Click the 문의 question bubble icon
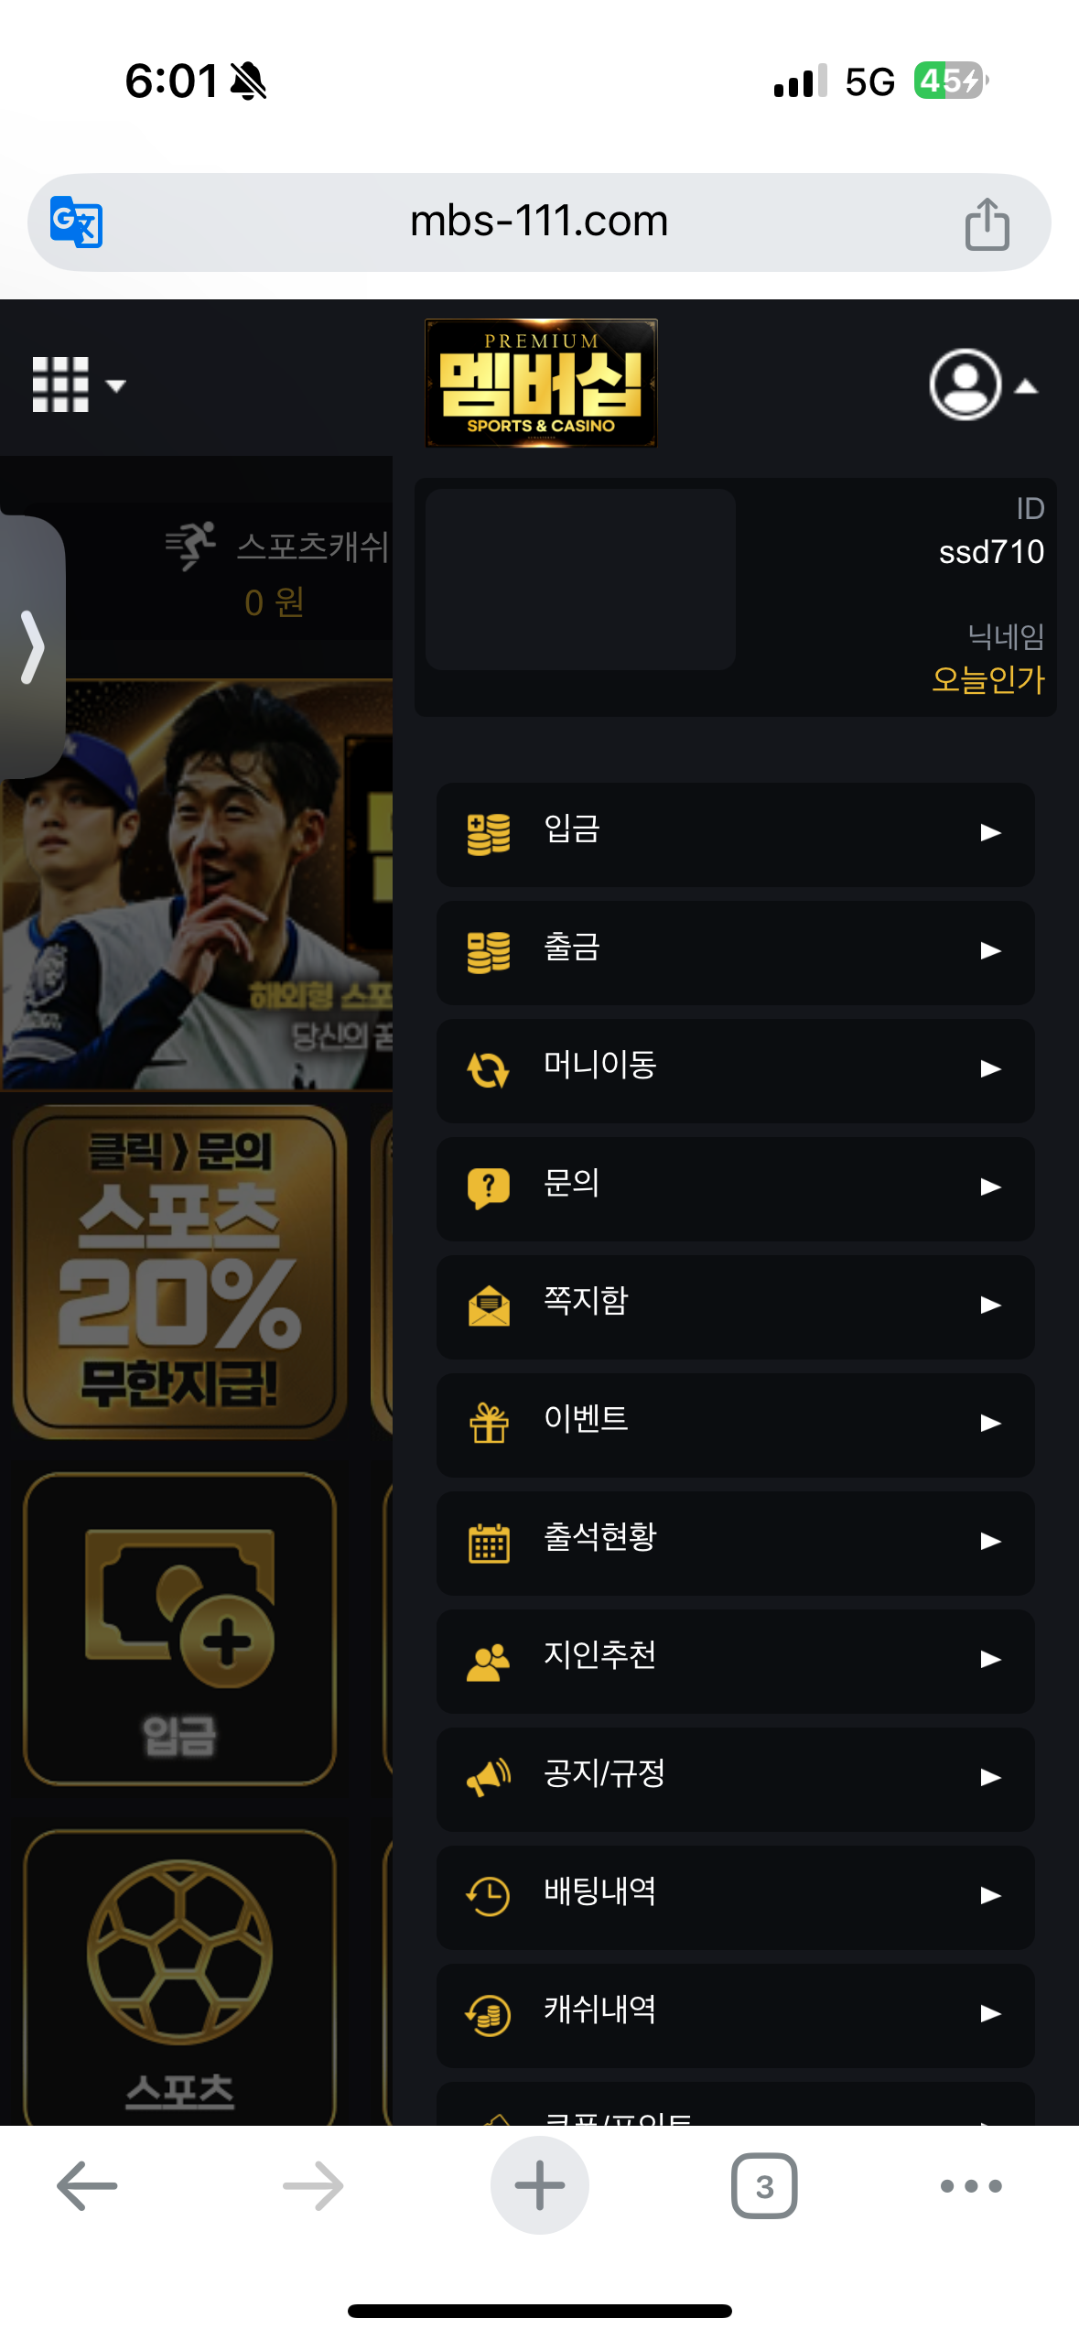 (488, 1187)
